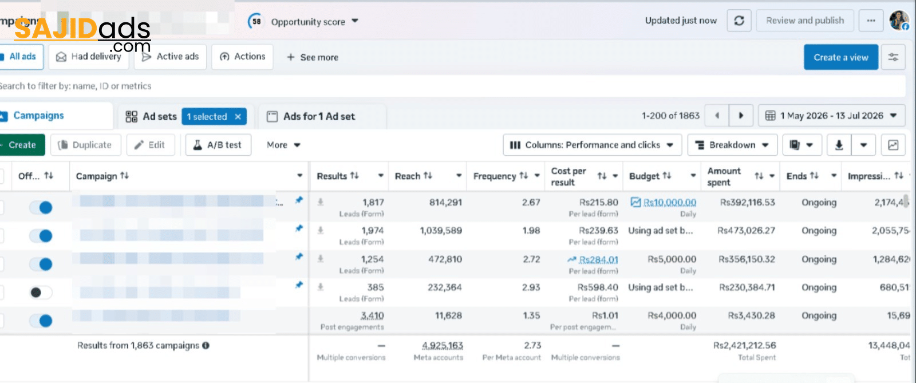Viewport: 916px width, 383px height.
Task: Select the Actions view
Action: (243, 57)
